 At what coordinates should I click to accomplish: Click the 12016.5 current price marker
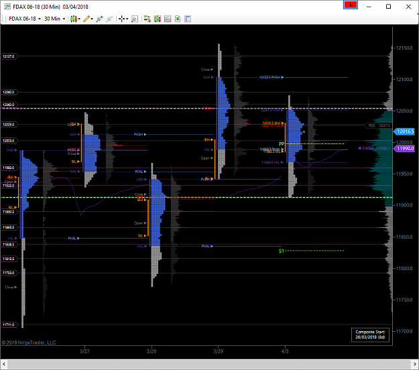tap(405, 131)
